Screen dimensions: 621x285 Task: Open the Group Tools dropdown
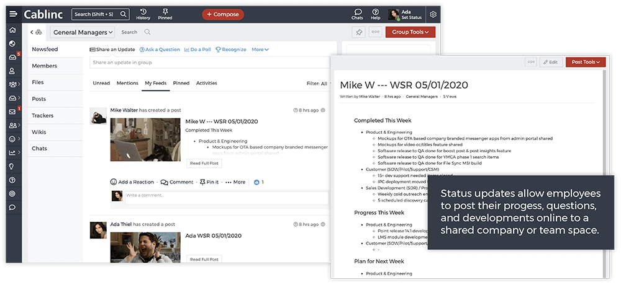tap(410, 32)
